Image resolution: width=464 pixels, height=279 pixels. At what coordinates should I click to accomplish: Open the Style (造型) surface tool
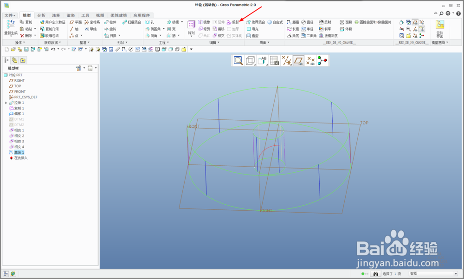click(253, 36)
